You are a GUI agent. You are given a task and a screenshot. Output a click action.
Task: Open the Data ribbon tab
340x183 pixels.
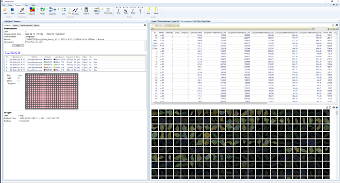tap(10, 5)
